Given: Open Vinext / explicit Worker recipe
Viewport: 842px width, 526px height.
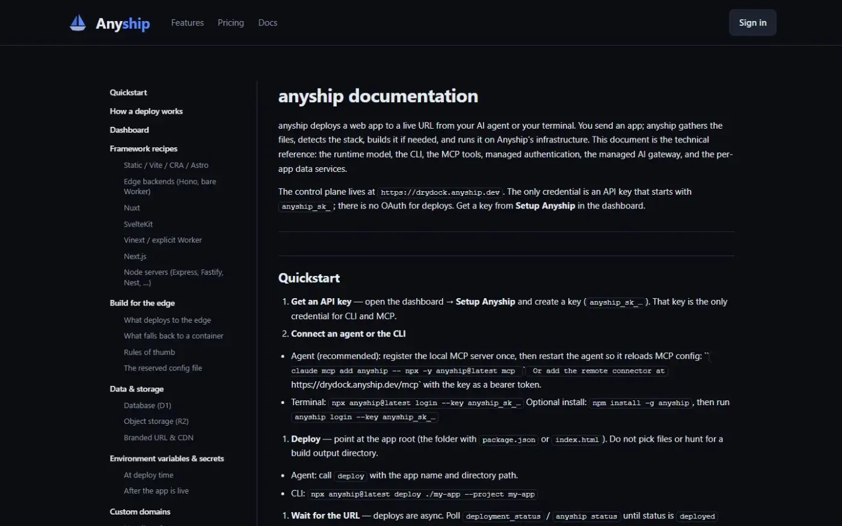Looking at the screenshot, I should click(x=163, y=240).
